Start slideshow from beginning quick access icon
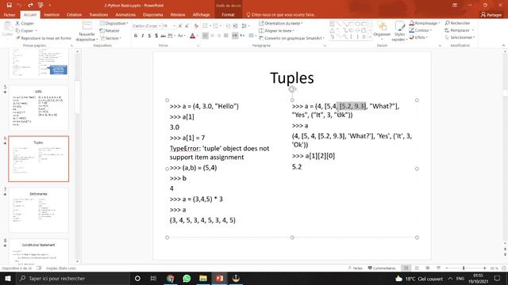This screenshot has width=508, height=285. pyautogui.click(x=40, y=6)
